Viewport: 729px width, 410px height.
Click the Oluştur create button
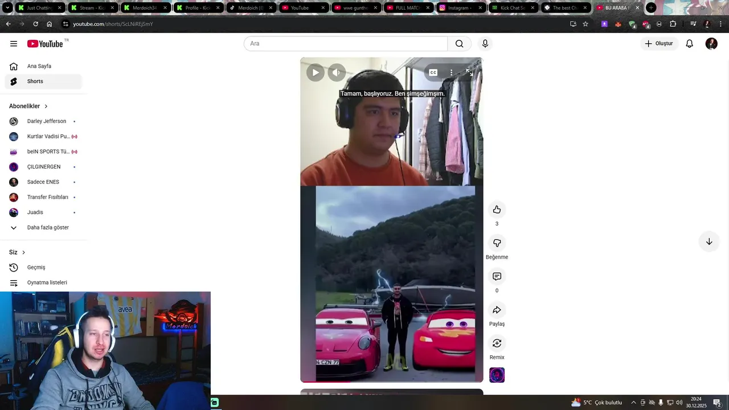pos(659,44)
